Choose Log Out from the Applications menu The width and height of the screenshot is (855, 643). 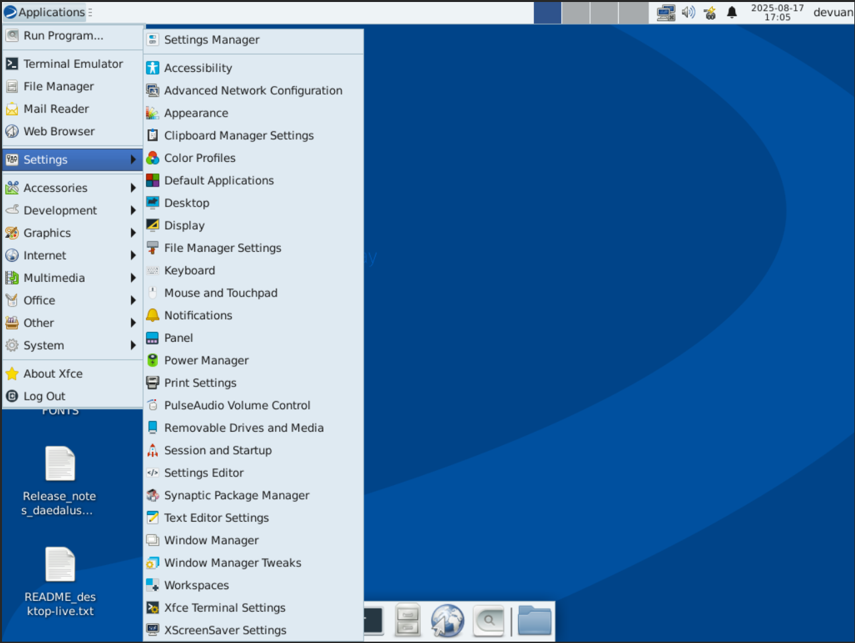(x=73, y=396)
